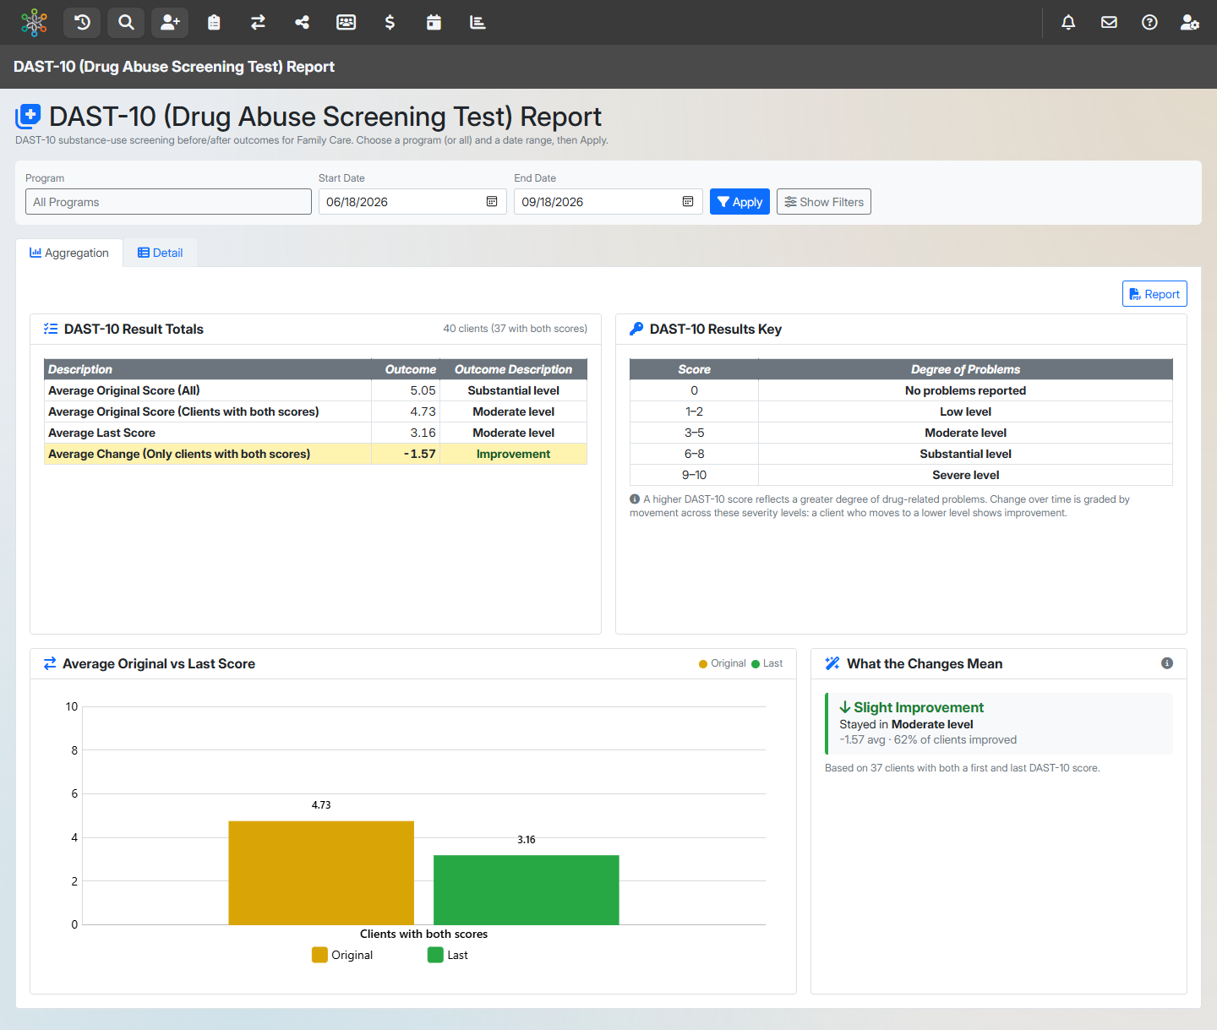Open the clipboard icon in top bar

(214, 23)
